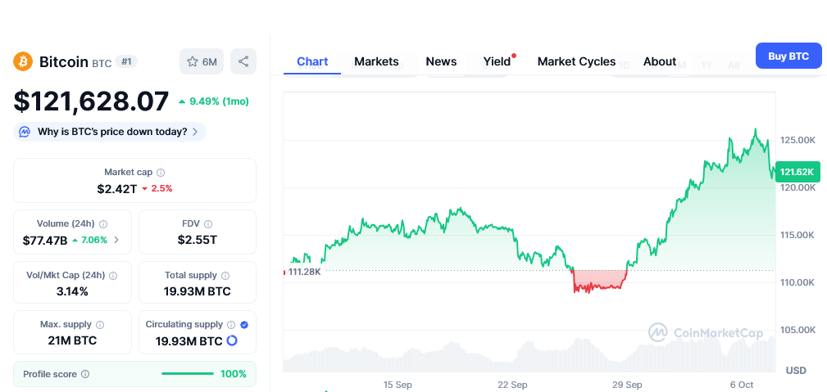Click Total supply info icon
827x392 pixels.
[x=225, y=276]
